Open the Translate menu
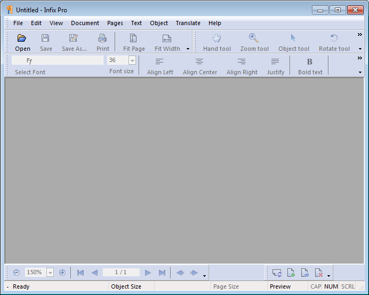 point(188,23)
